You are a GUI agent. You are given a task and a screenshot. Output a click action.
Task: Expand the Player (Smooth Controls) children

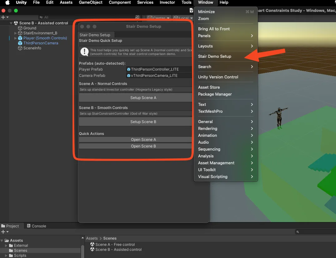click(x=15, y=38)
